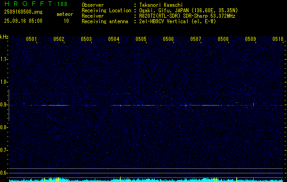Viewport: 287px width, 182px height.
Task: Click frequency label 1.1
Action: coord(4,59)
